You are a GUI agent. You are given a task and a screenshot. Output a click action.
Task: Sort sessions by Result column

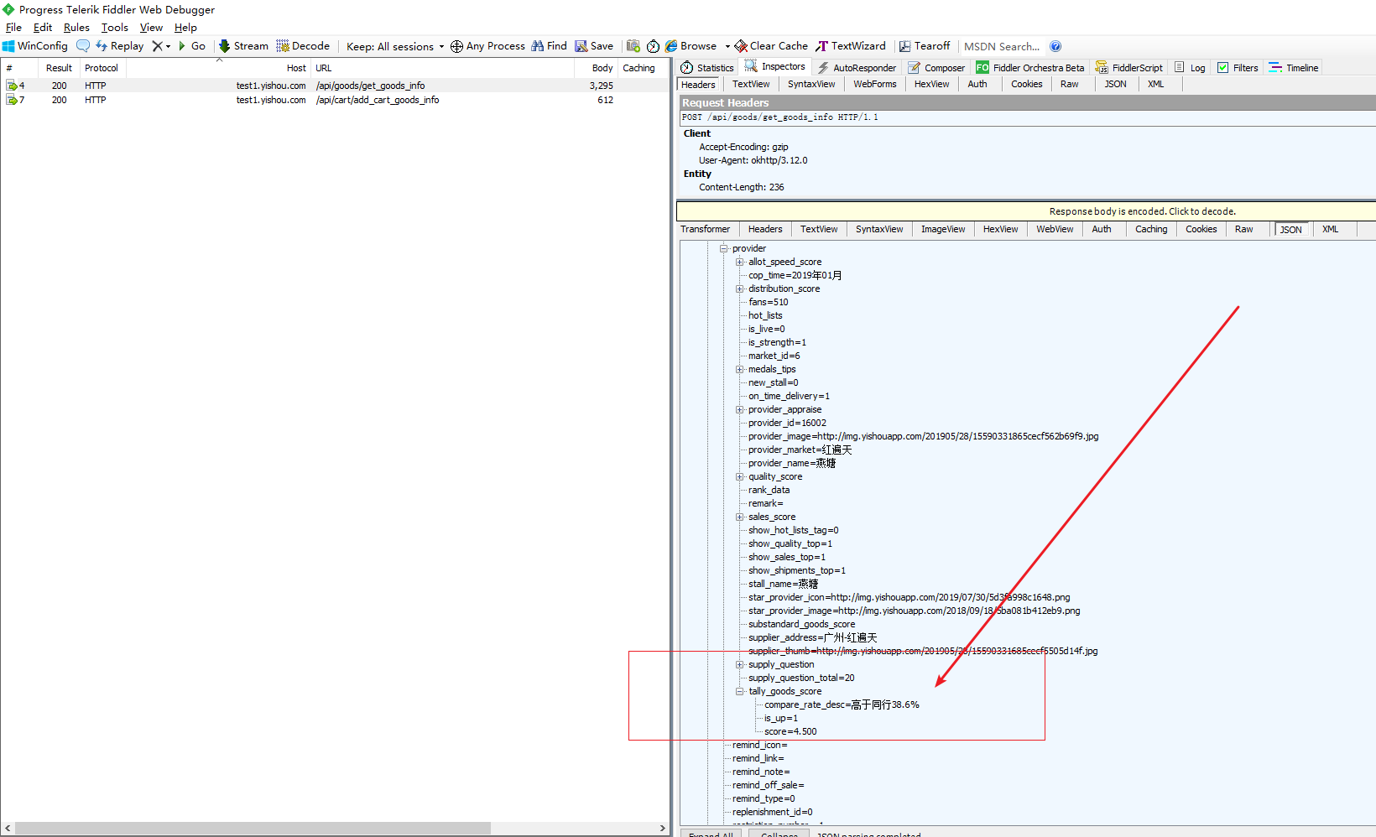[59, 68]
